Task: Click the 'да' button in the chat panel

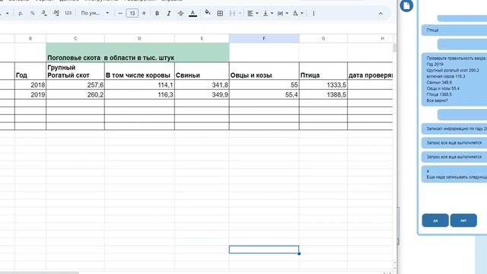Action: pos(435,220)
